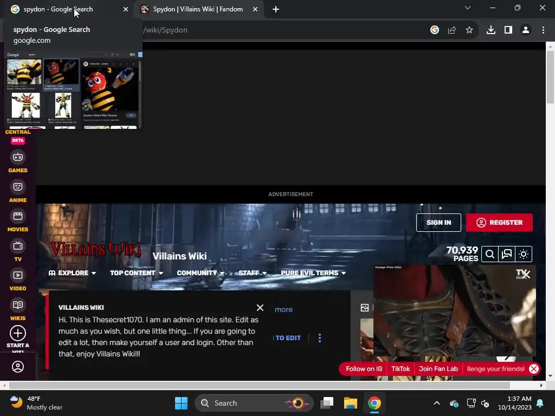
Task: Expand the Explore menu
Action: point(72,273)
